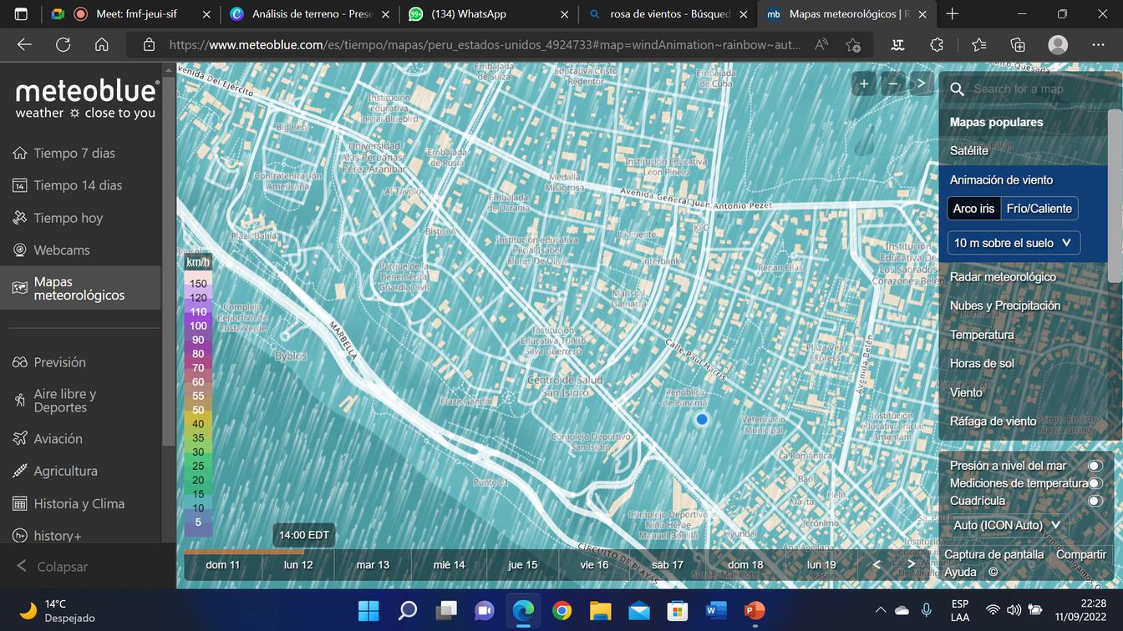Viewport: 1123px width, 631px height.
Task: Open File Explorer from taskbar
Action: tap(600, 610)
